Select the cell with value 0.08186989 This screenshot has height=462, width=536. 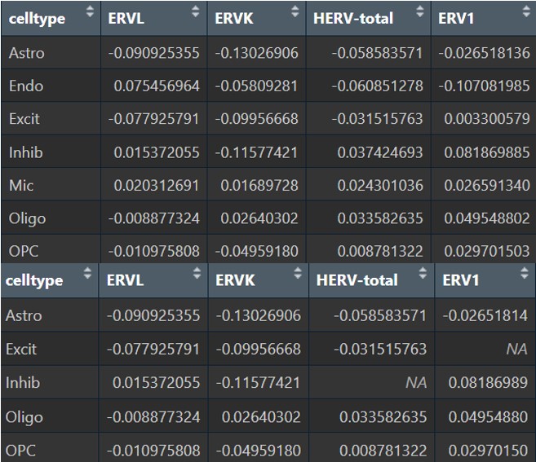point(486,382)
